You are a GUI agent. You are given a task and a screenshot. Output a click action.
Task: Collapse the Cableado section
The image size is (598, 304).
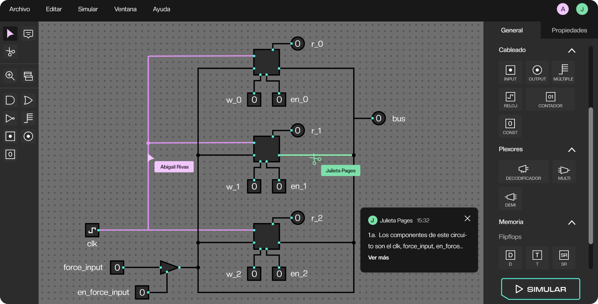click(572, 50)
